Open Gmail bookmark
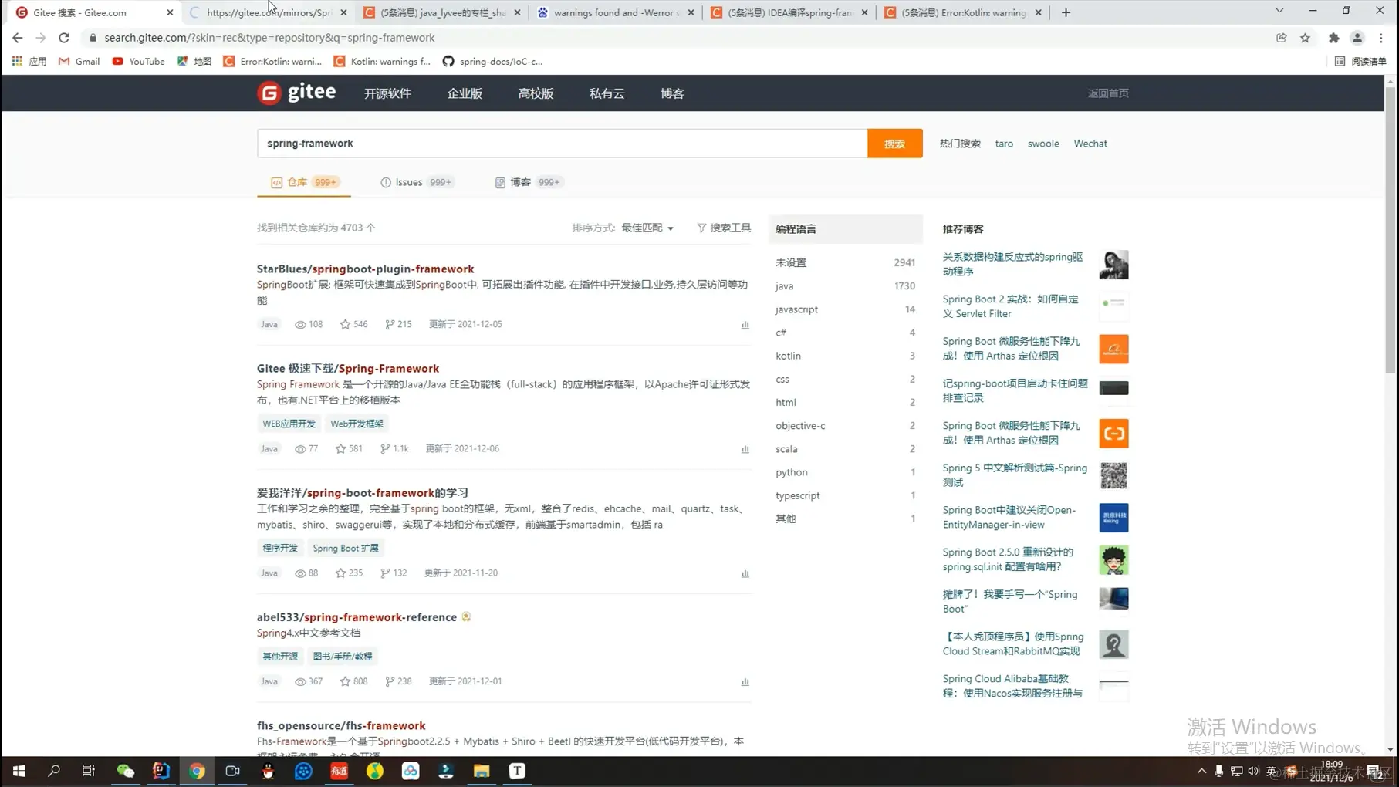Screen dimensions: 1399x787 tap(79, 61)
